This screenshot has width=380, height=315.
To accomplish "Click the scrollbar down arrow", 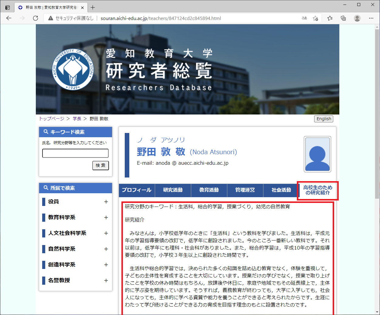I will [x=377, y=312].
